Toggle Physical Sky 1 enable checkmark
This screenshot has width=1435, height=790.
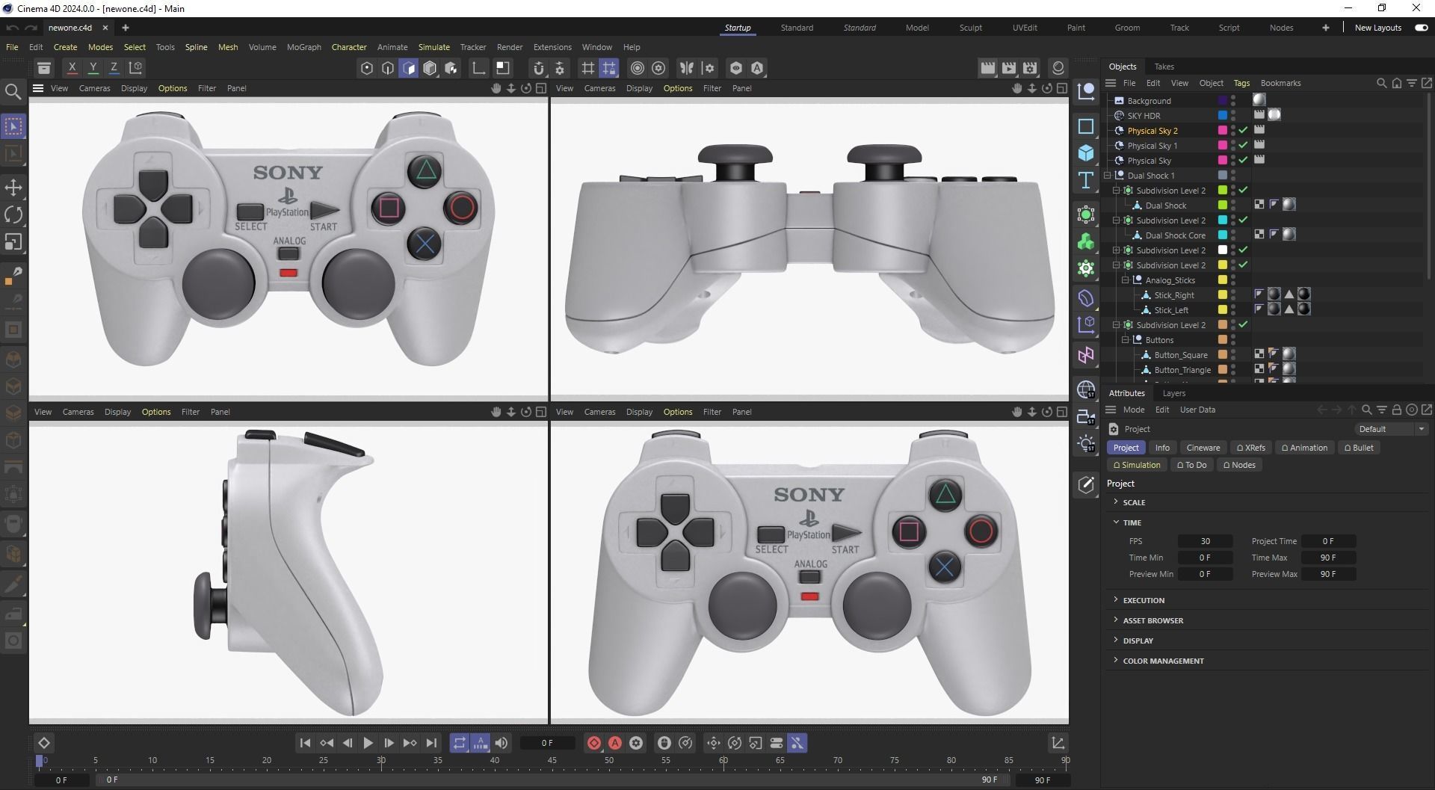tap(1244, 145)
